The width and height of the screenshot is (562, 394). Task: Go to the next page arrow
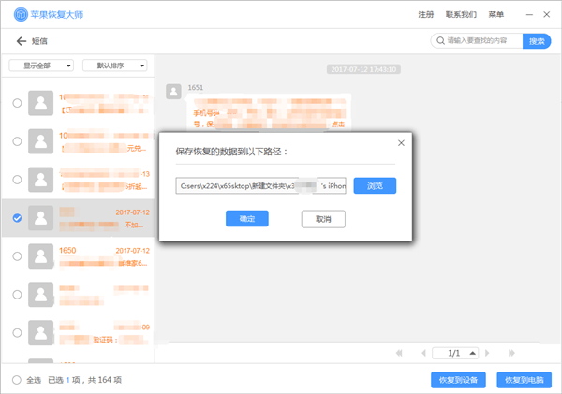(488, 353)
